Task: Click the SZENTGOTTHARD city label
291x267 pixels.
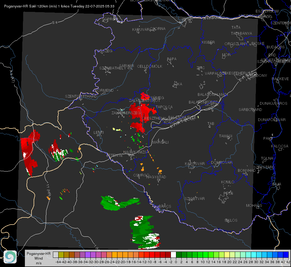Action: point(81,96)
